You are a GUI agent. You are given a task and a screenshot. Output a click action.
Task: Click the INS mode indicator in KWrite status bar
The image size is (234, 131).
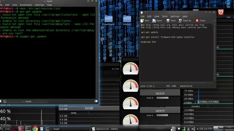point(168,86)
